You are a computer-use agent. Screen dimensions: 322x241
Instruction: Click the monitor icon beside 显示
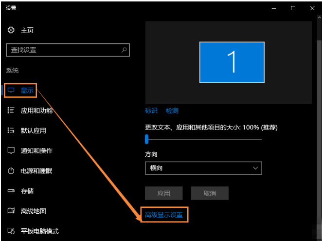coord(11,90)
